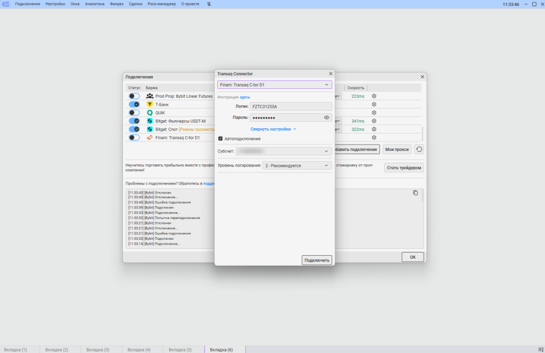Open the Риск-менеджер menu
Viewport: 545px width, 353px height.
[x=161, y=4]
